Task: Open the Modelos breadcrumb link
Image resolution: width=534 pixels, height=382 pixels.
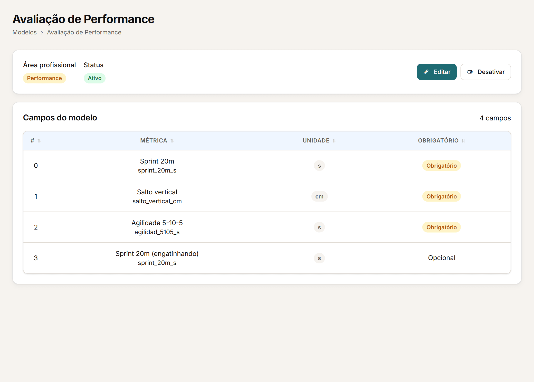Action: point(25,32)
